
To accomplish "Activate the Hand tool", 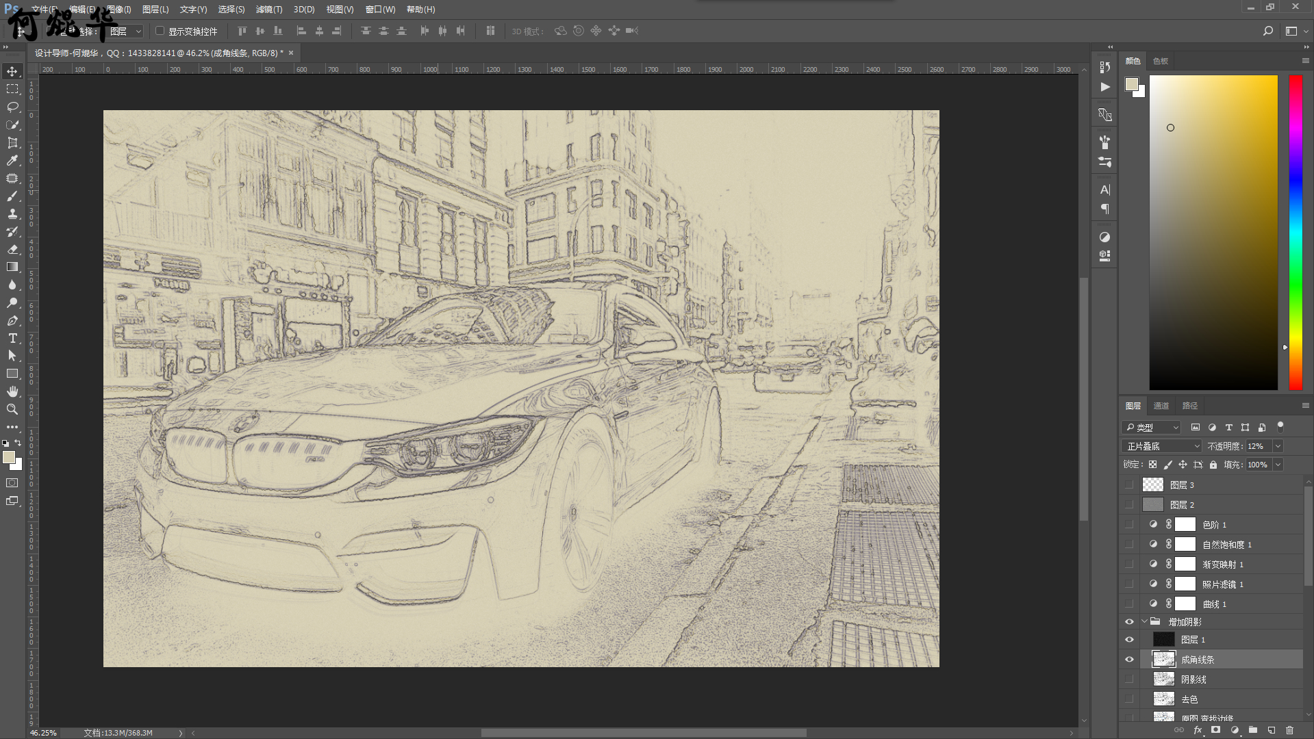I will coord(12,391).
